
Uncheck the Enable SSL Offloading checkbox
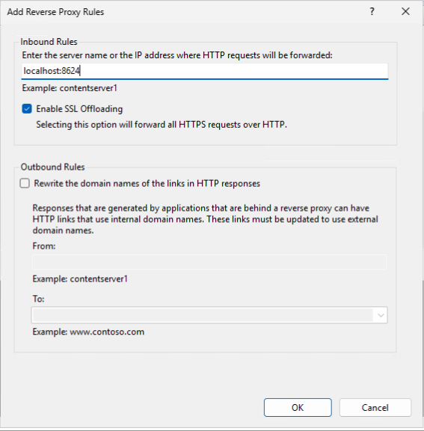[27, 109]
